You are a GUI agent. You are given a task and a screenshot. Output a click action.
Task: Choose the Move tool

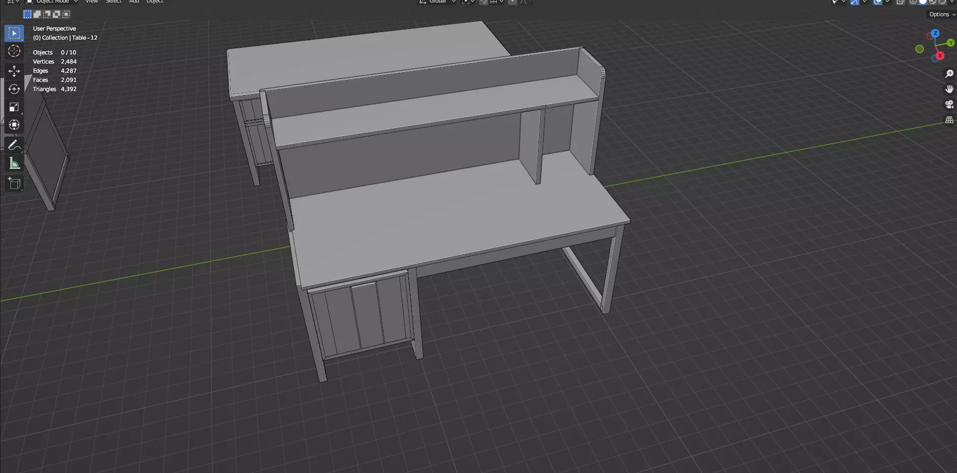(14, 71)
